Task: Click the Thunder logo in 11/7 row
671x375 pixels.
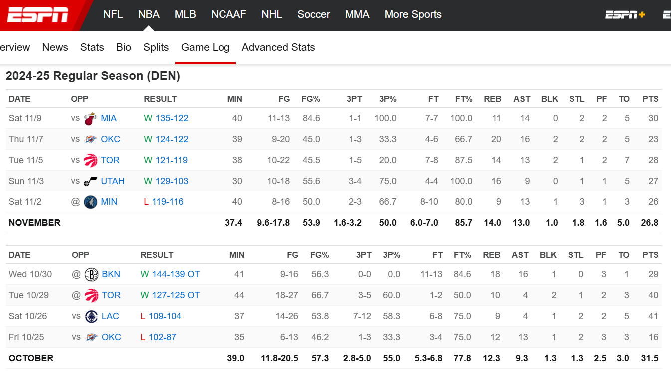Action: click(90, 140)
